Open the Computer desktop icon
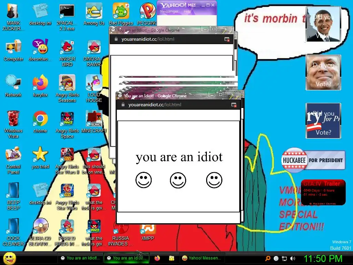Viewport: 353px width, 265px height. [x=13, y=50]
